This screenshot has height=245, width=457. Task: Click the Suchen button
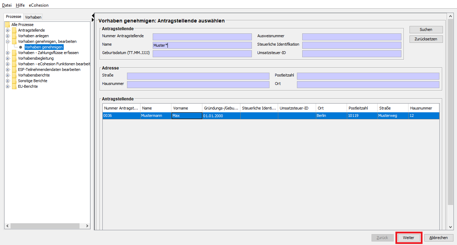pos(426,29)
